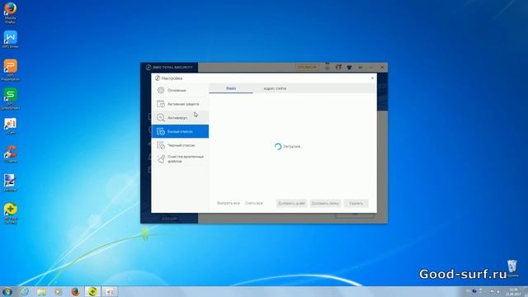Click the orange upgrade button in 360 title bar
Image resolution: width=528 pixels, height=297 pixels.
[x=306, y=68]
